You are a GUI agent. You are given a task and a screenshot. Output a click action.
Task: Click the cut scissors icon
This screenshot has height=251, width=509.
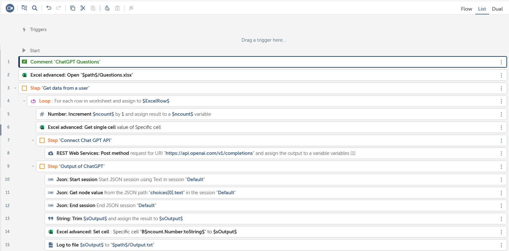coord(83,8)
